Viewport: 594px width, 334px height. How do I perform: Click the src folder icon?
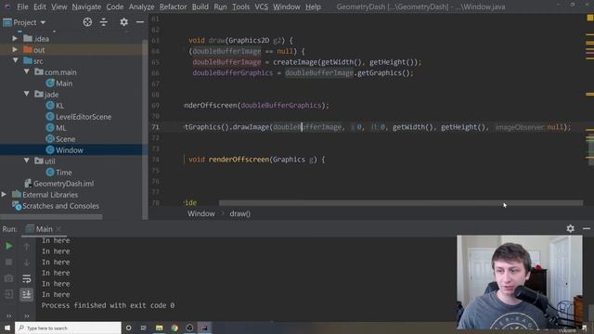click(28, 60)
